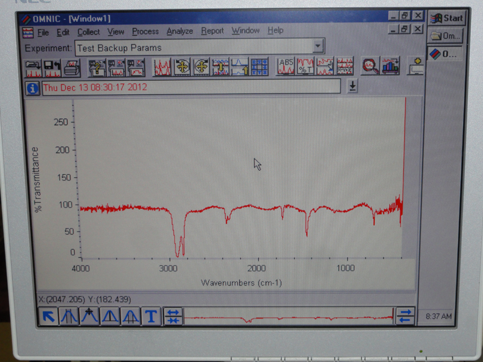Select the text annotation T tool
483x362 pixels.
coord(152,316)
